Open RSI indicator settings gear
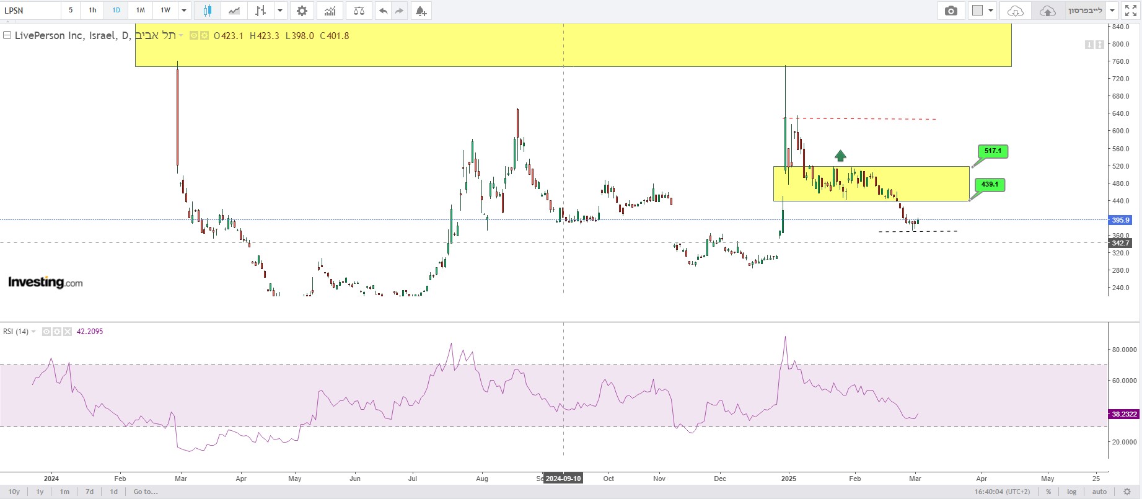Image resolution: width=1142 pixels, height=499 pixels. [57, 332]
